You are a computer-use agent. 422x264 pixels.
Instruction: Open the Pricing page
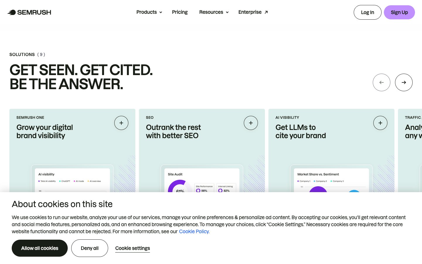click(180, 12)
